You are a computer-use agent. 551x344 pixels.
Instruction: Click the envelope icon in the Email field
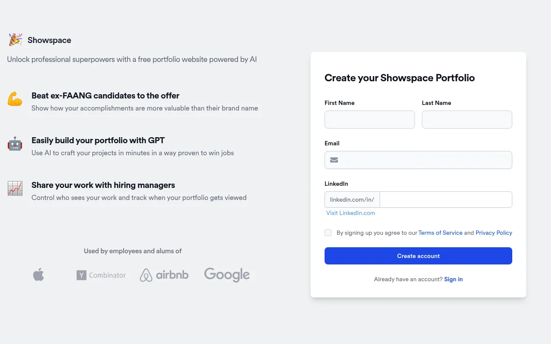334,160
